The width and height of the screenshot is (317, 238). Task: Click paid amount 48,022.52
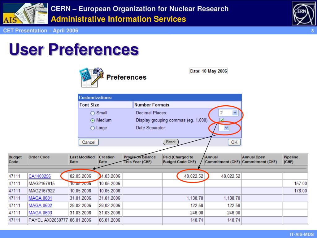coord(193,176)
